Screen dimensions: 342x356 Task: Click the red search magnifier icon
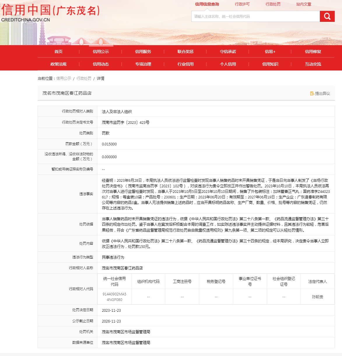[x=327, y=16]
